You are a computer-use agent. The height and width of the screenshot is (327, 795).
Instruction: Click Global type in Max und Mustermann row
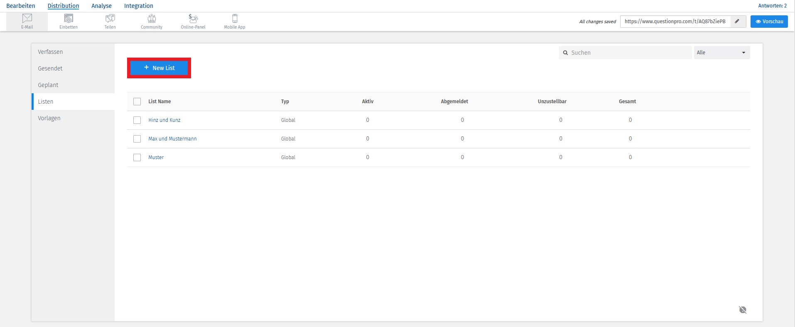point(288,139)
